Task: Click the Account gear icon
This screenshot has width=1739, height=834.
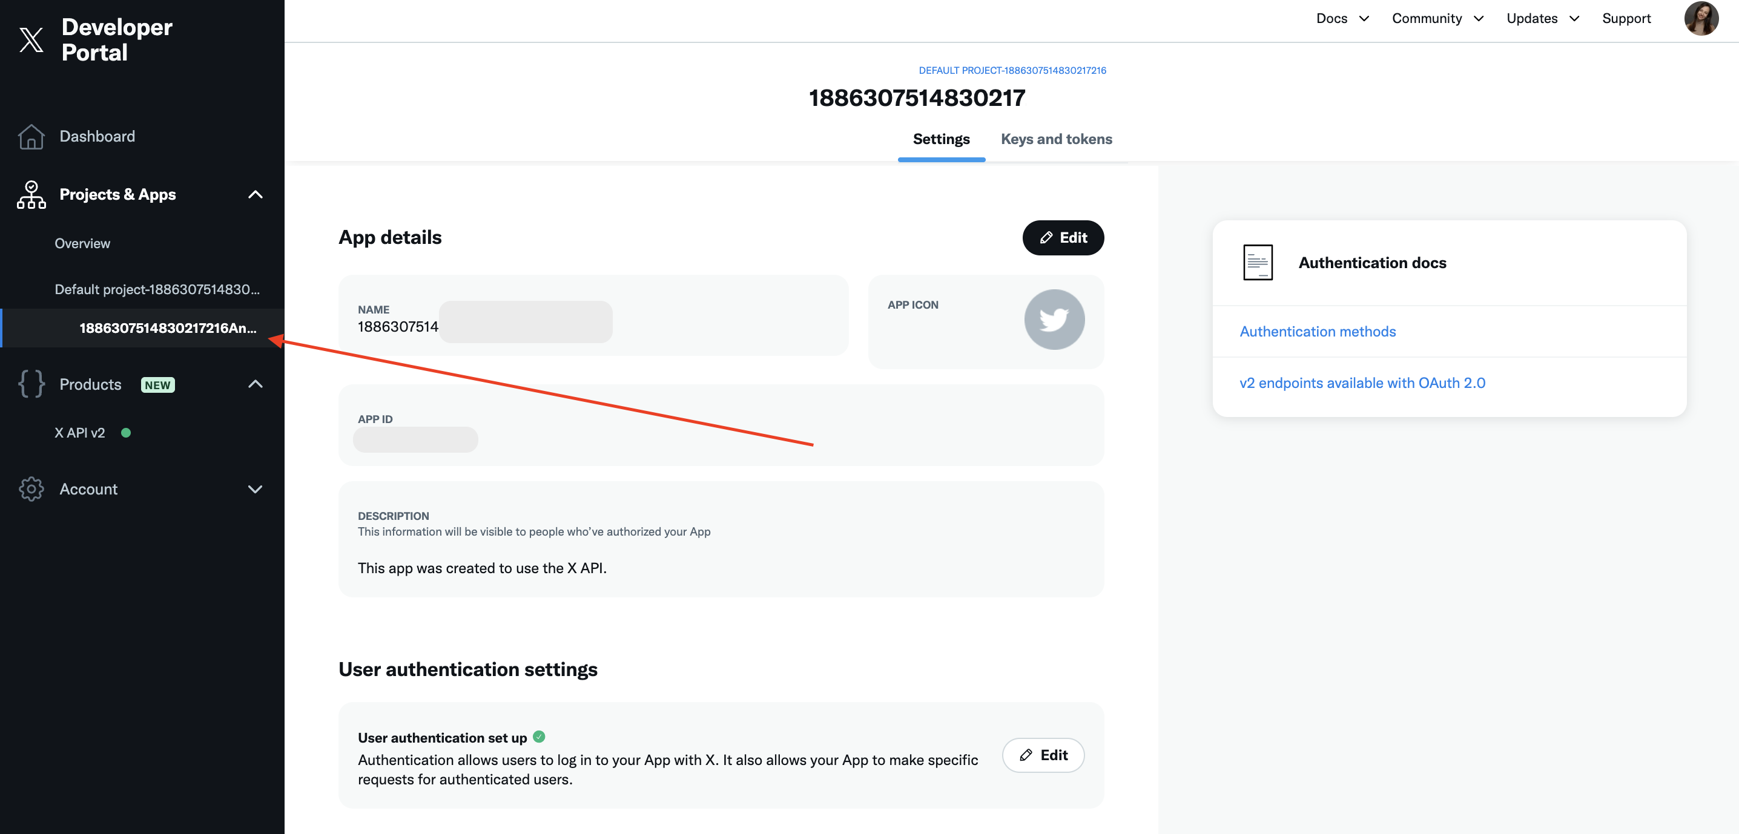Action: [x=31, y=489]
